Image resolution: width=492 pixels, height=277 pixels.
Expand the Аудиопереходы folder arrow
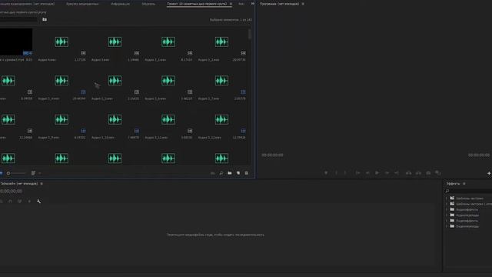tap(447, 215)
